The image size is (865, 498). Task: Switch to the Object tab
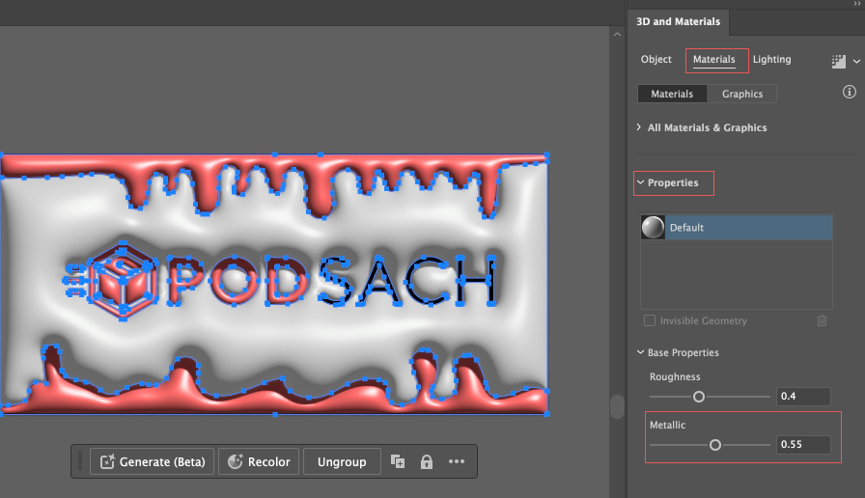click(x=656, y=59)
